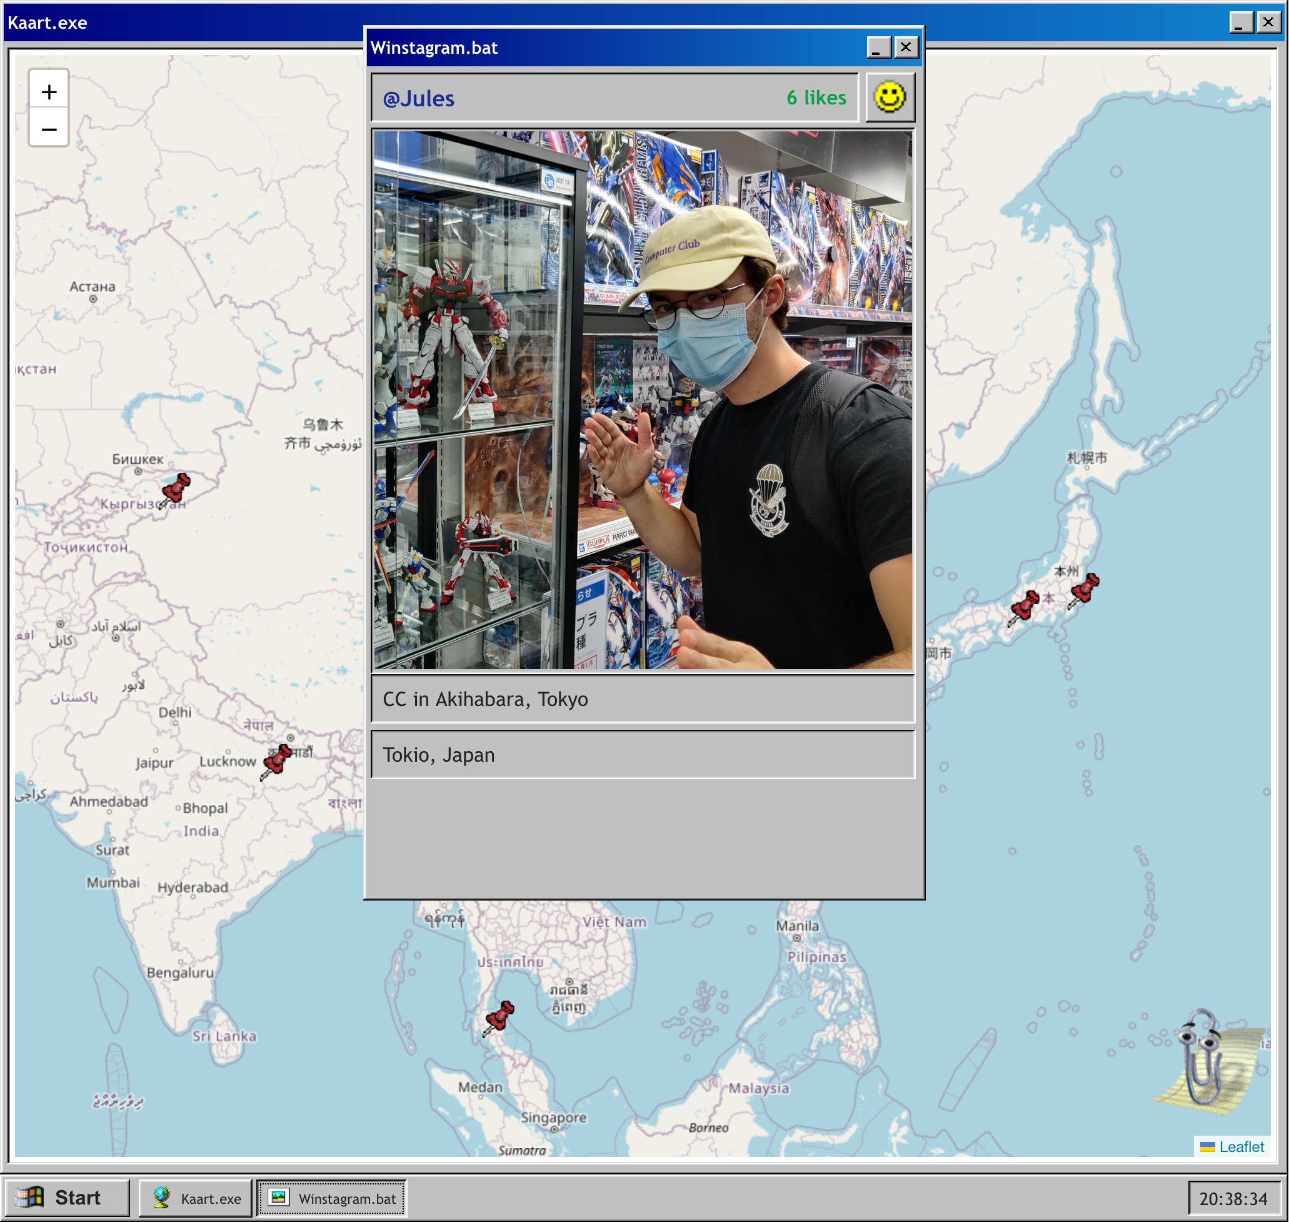Image resolution: width=1289 pixels, height=1222 pixels.
Task: Click the taskbar clock
Action: click(x=1233, y=1199)
